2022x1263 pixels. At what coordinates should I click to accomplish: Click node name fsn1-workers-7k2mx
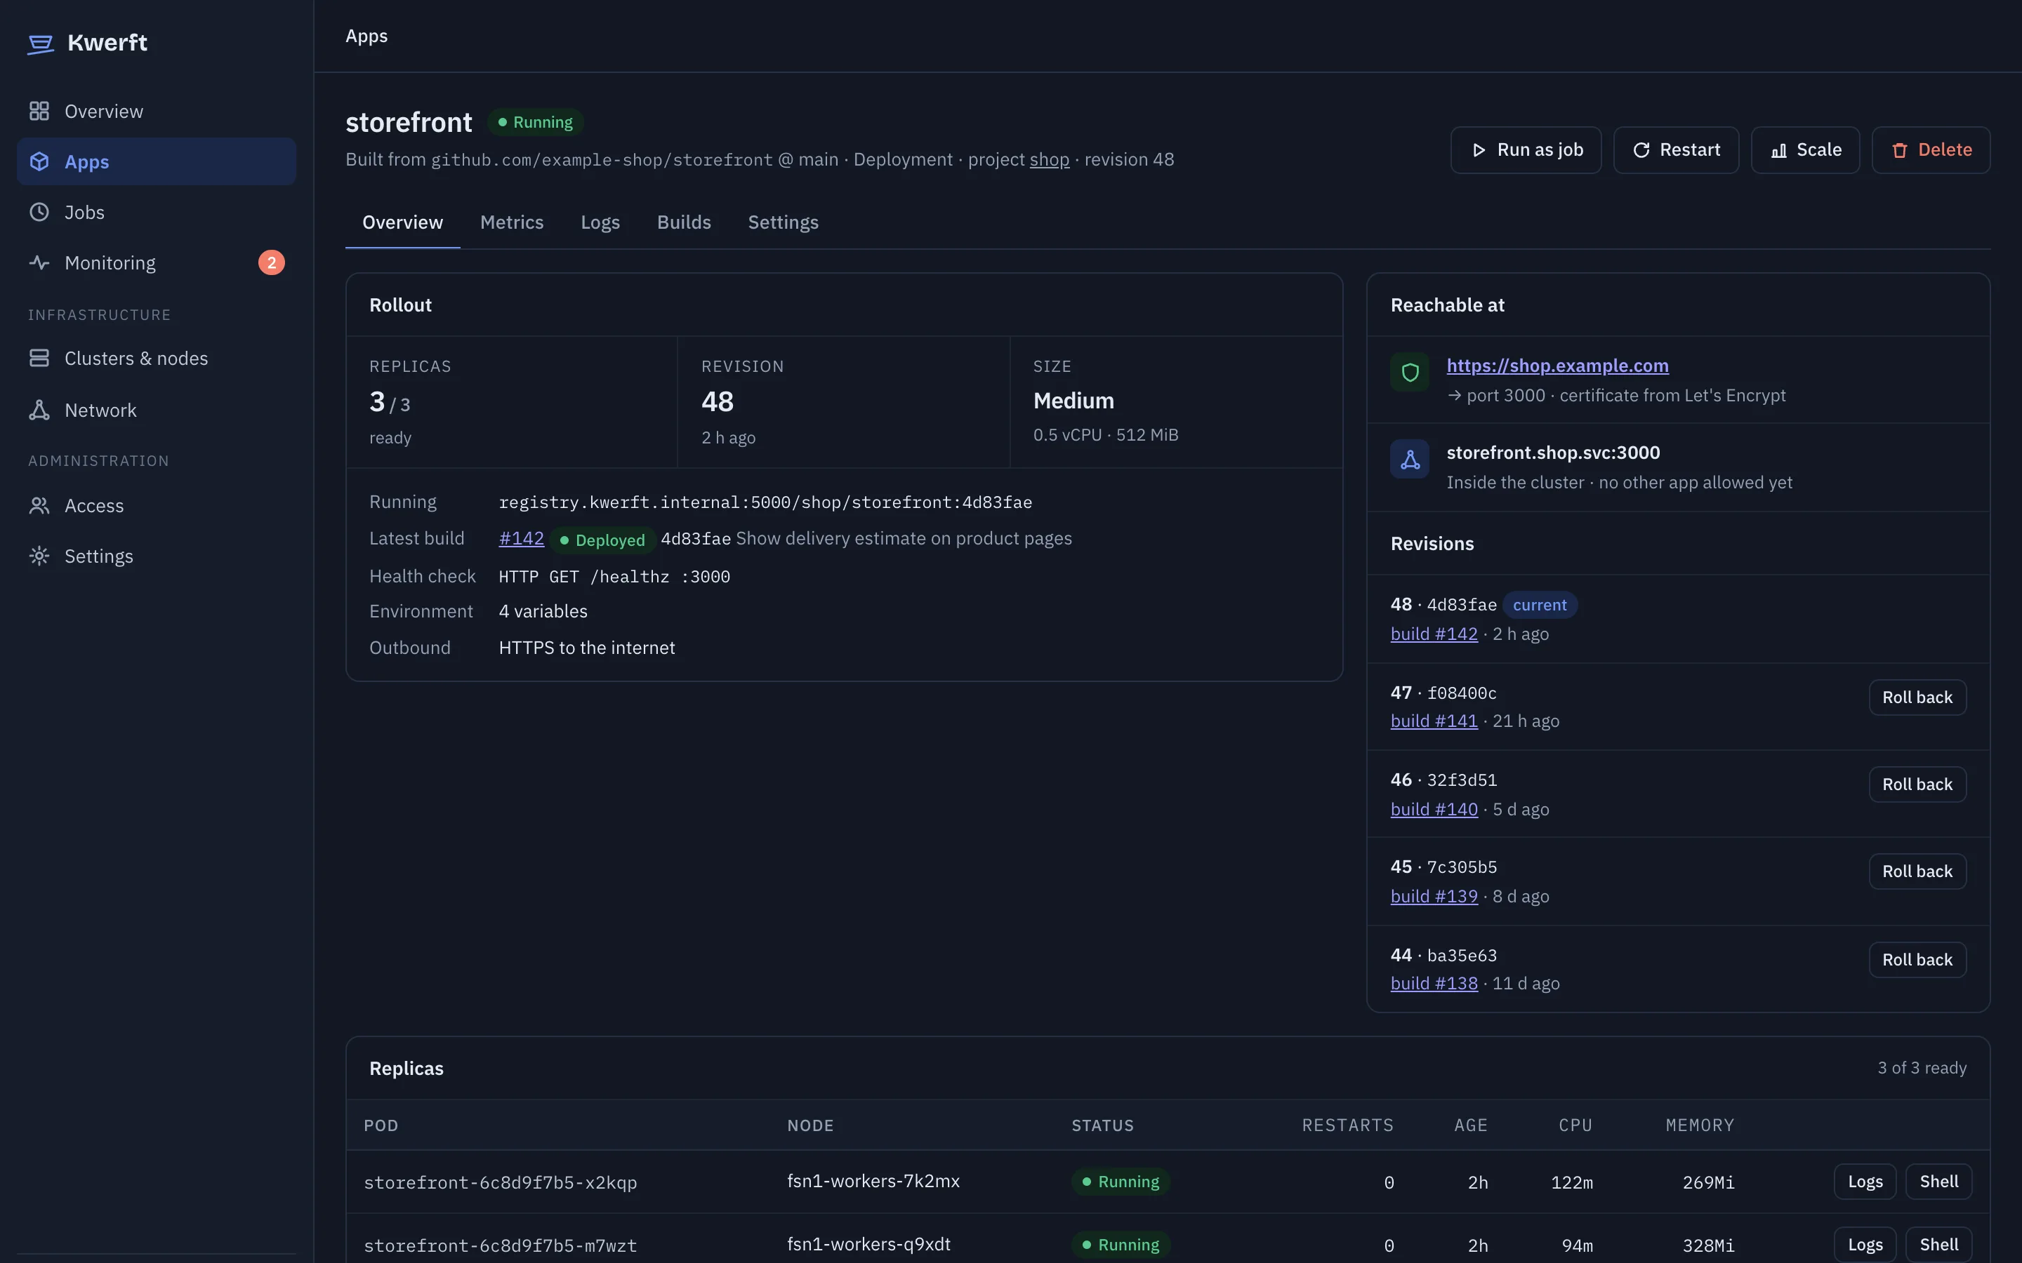click(x=873, y=1181)
